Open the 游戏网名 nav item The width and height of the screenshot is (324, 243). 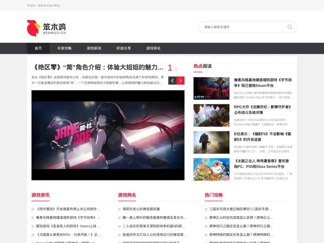pyautogui.click(x=153, y=48)
